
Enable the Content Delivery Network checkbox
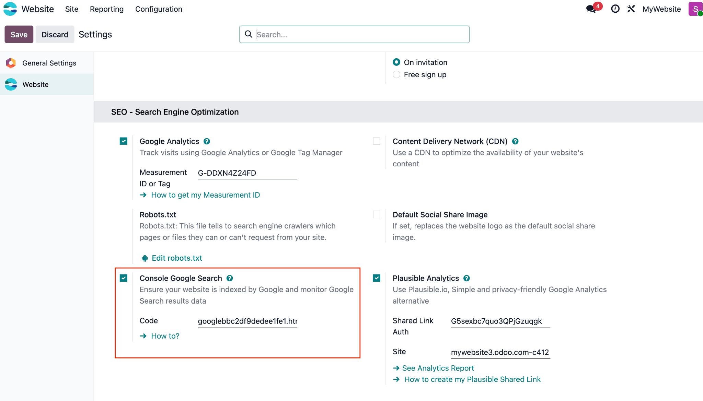(377, 141)
